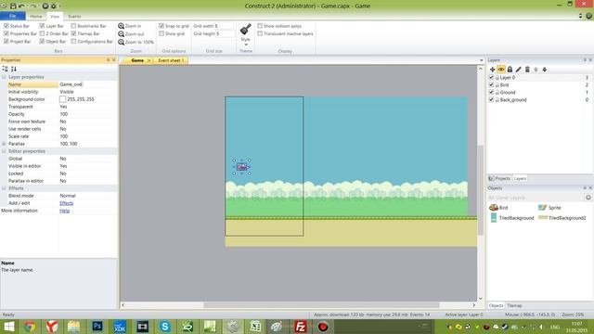Open the layout tab list dropdown arrow
Screen dimensions: 594x334
pos(481,60)
